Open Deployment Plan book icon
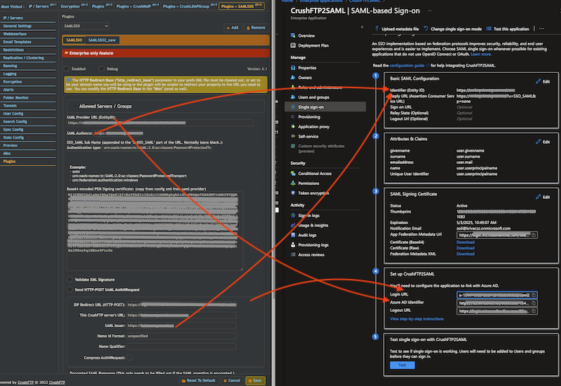561x386 pixels. (x=293, y=46)
